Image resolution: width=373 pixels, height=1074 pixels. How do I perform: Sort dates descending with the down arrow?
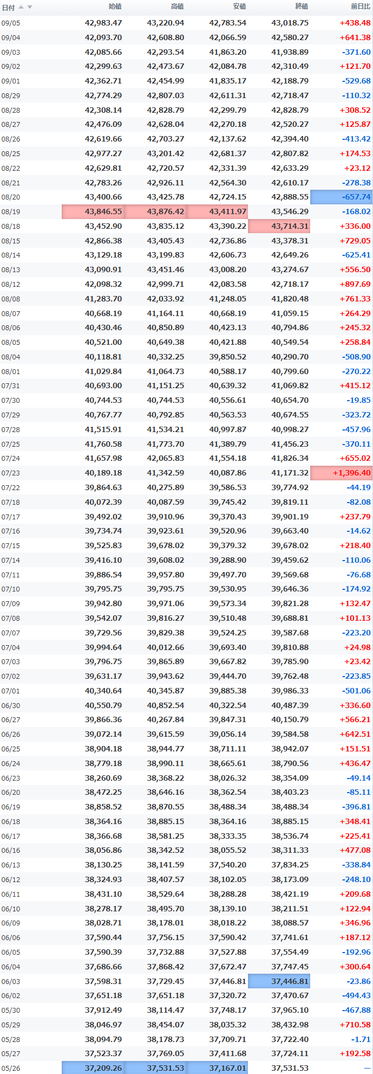click(30, 7)
